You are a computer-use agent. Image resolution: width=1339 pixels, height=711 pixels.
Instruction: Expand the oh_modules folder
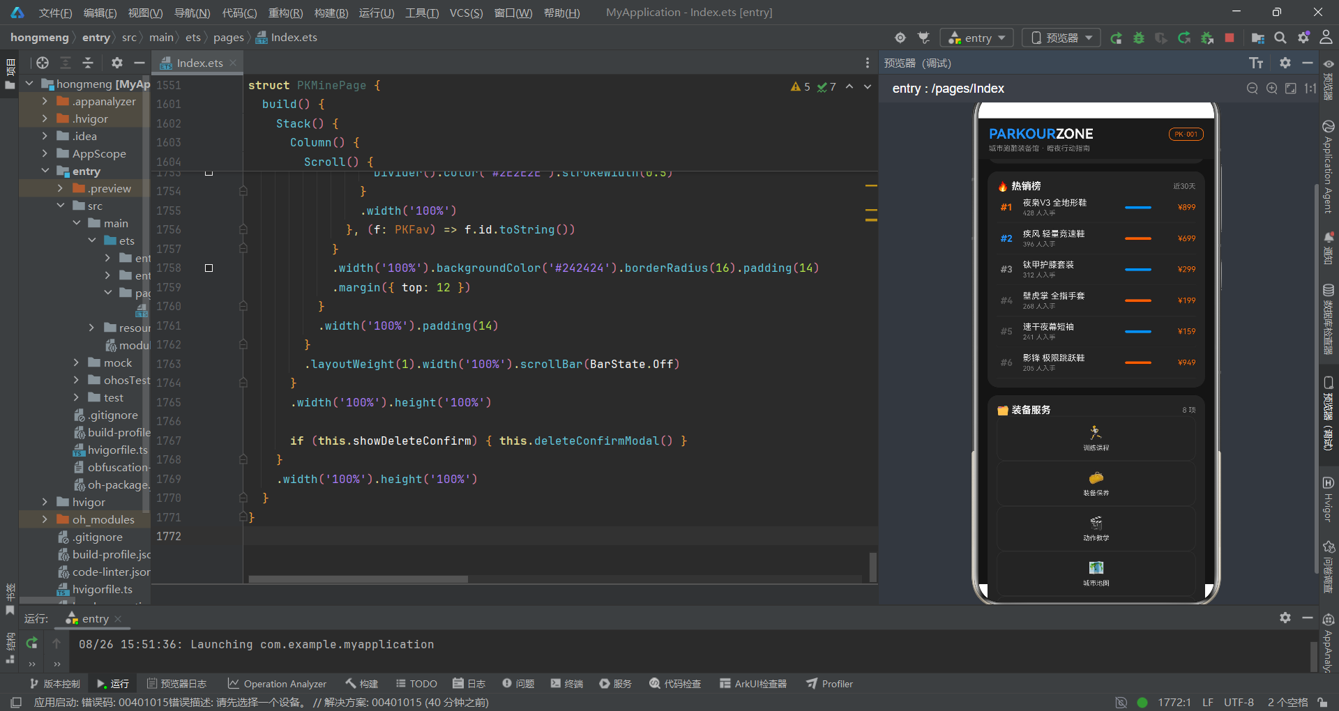(x=45, y=519)
